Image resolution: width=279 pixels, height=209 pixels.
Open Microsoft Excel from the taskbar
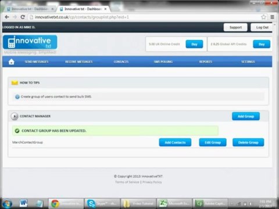click(x=174, y=203)
